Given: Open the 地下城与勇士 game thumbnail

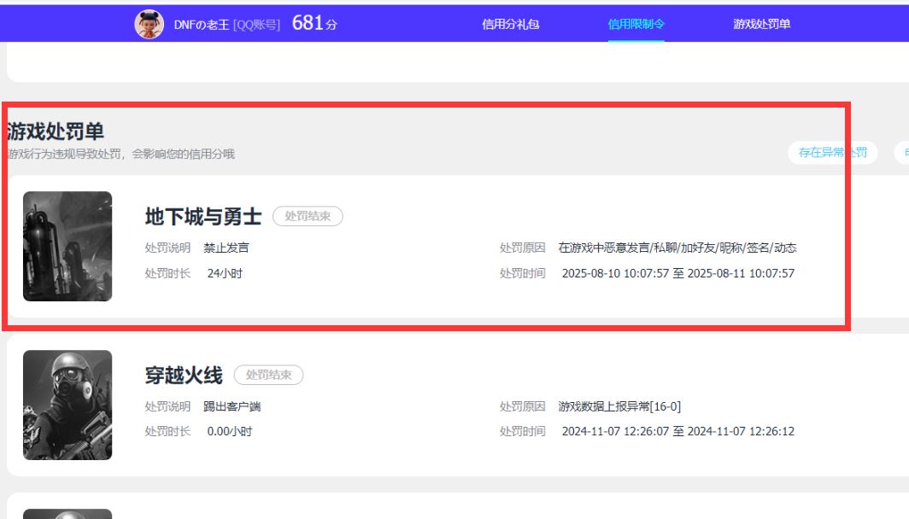Looking at the screenshot, I should (67, 246).
